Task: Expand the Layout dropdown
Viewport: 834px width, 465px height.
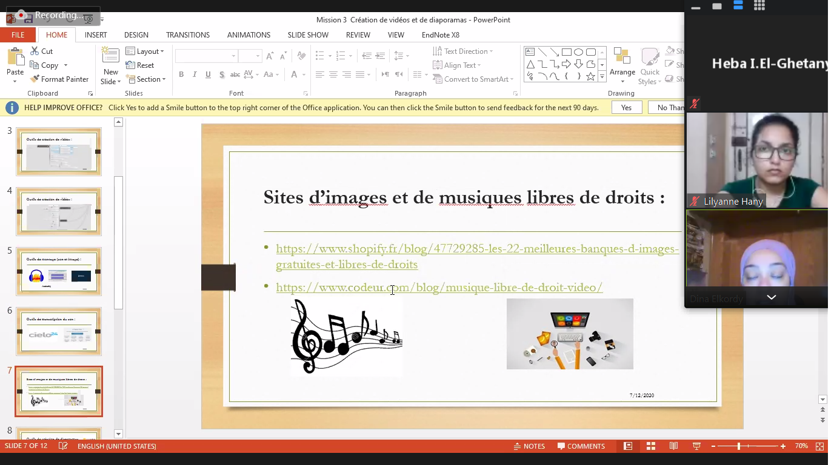Action: pyautogui.click(x=145, y=51)
